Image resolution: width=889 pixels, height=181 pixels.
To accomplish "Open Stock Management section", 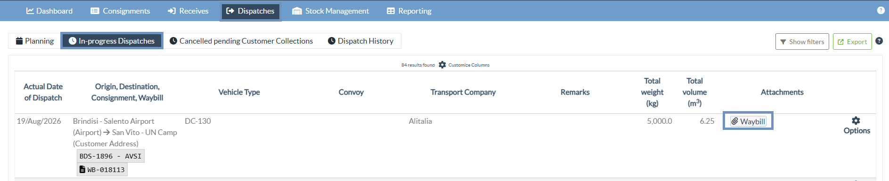I will (331, 11).
